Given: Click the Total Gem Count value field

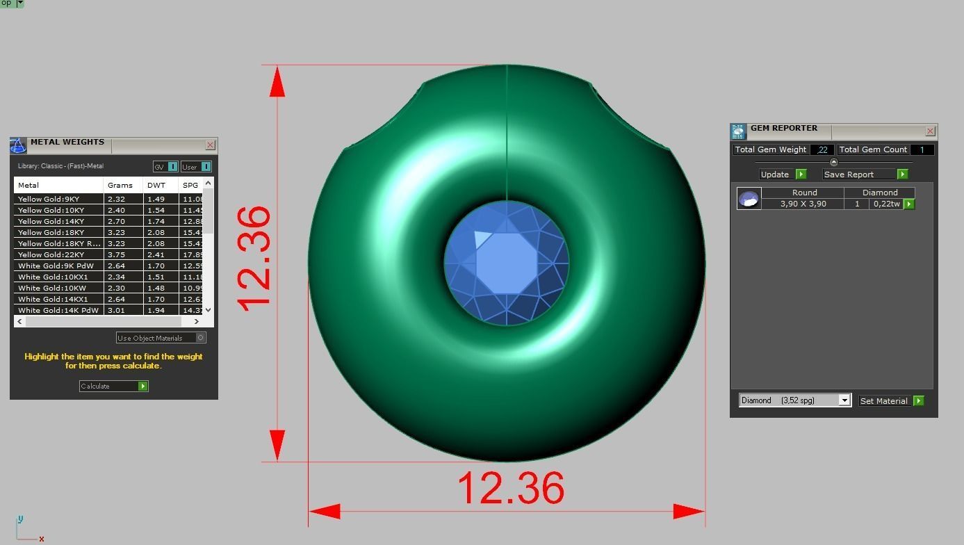Looking at the screenshot, I should [x=922, y=149].
